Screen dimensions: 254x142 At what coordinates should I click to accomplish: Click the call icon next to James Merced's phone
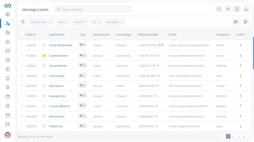click(x=158, y=65)
